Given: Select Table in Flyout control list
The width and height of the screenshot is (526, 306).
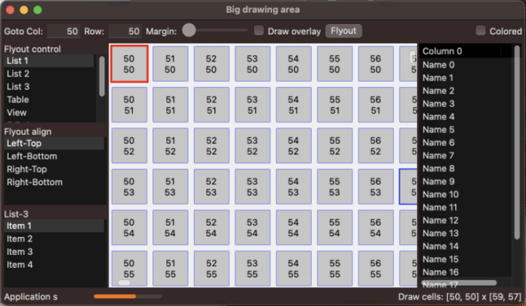Looking at the screenshot, I should coord(18,100).
